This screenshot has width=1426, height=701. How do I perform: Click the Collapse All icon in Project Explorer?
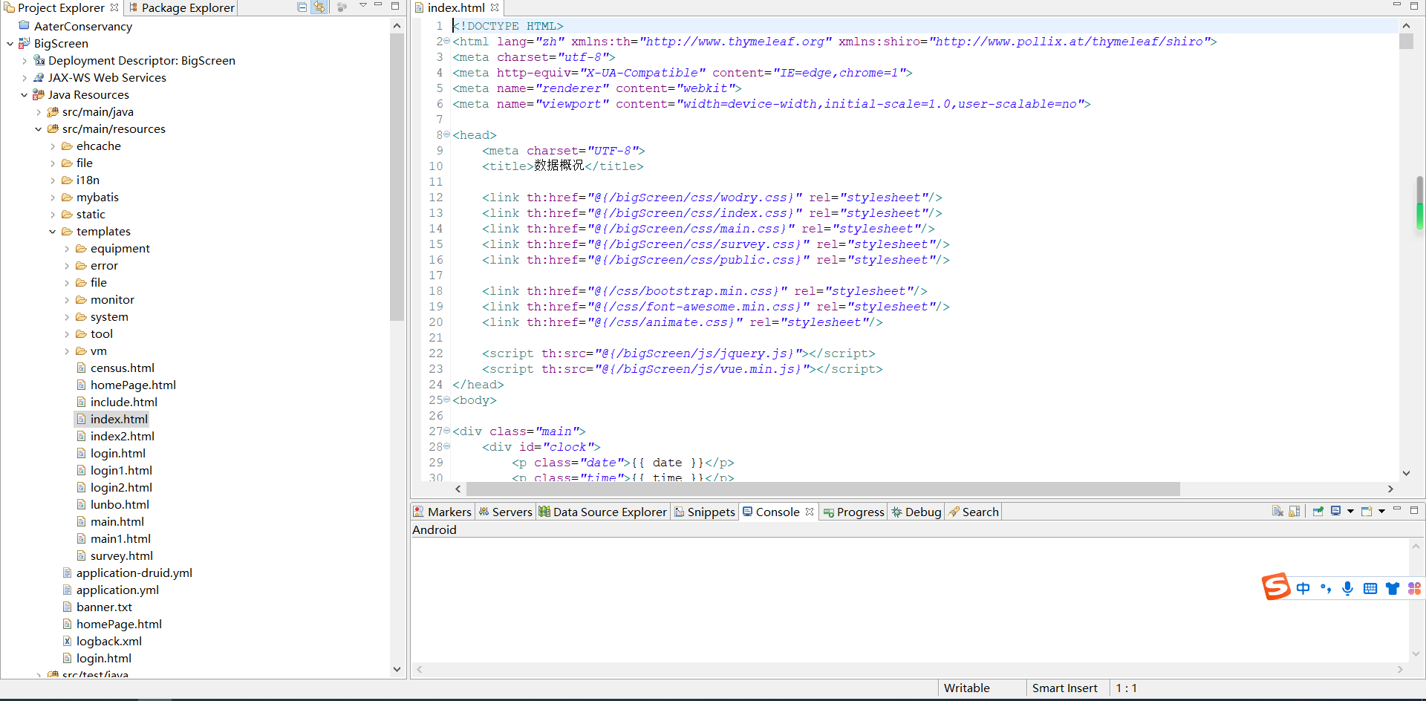pyautogui.click(x=302, y=7)
